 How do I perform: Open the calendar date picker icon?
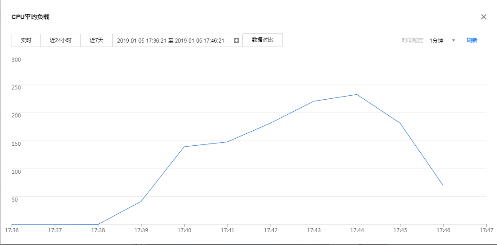point(237,40)
